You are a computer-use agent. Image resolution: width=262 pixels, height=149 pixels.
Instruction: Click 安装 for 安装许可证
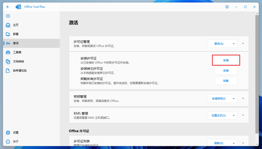226,60
